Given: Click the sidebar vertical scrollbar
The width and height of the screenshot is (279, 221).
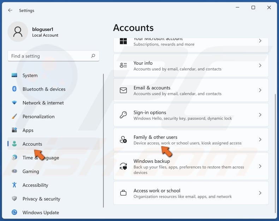Looking at the screenshot, I should pyautogui.click(x=103, y=141).
